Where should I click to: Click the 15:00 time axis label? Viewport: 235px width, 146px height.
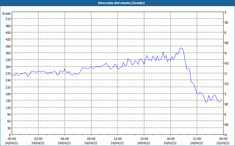pyautogui.click(x=144, y=139)
